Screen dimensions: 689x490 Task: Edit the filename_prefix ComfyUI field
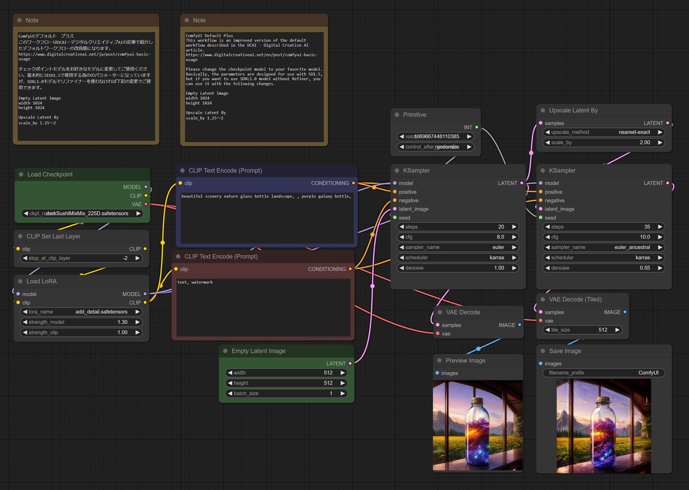(604, 373)
